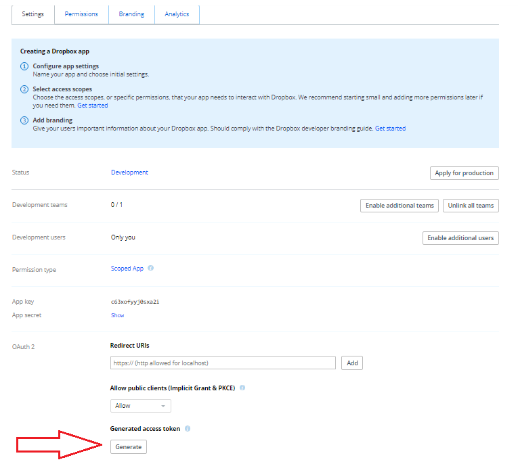View the Analytics tab
Screen dimensions: 518x462
[177, 14]
